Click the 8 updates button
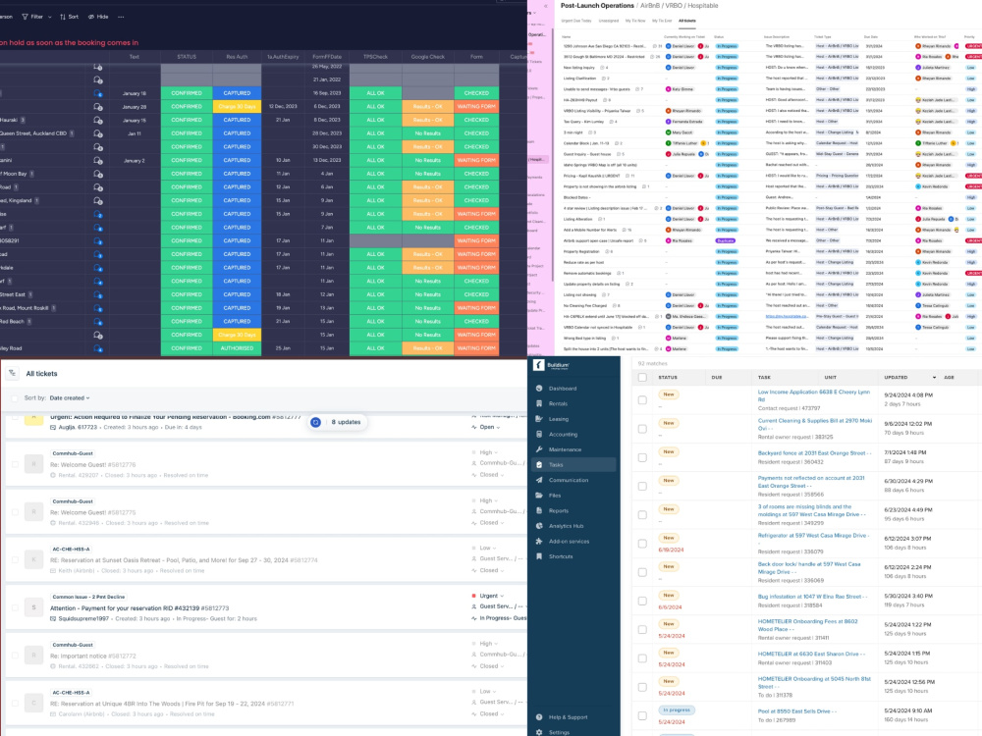This screenshot has width=982, height=736. [x=337, y=422]
